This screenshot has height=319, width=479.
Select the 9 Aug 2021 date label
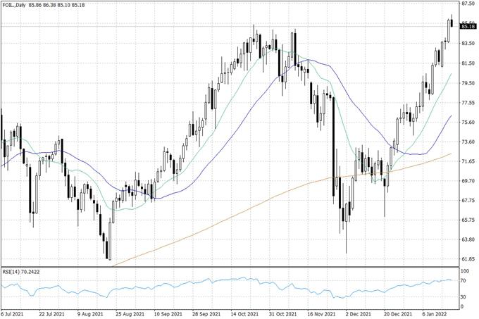[x=90, y=314]
